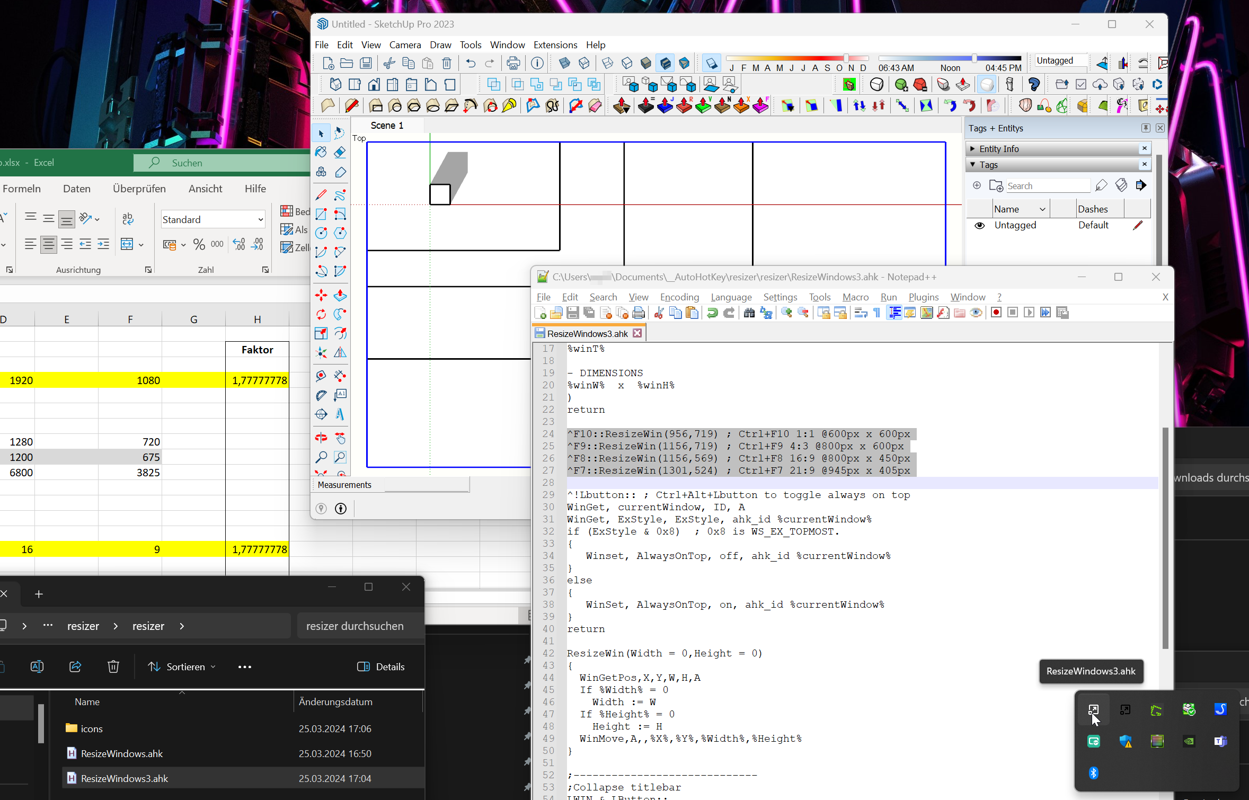This screenshot has width=1249, height=800.
Task: Open the ResizeWindows.ahk file entry
Action: 122,753
